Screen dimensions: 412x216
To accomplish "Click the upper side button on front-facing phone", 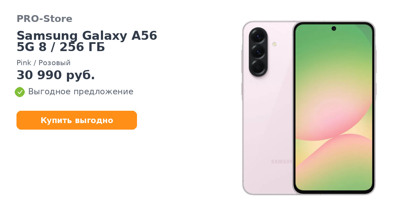I will click(x=376, y=61).
